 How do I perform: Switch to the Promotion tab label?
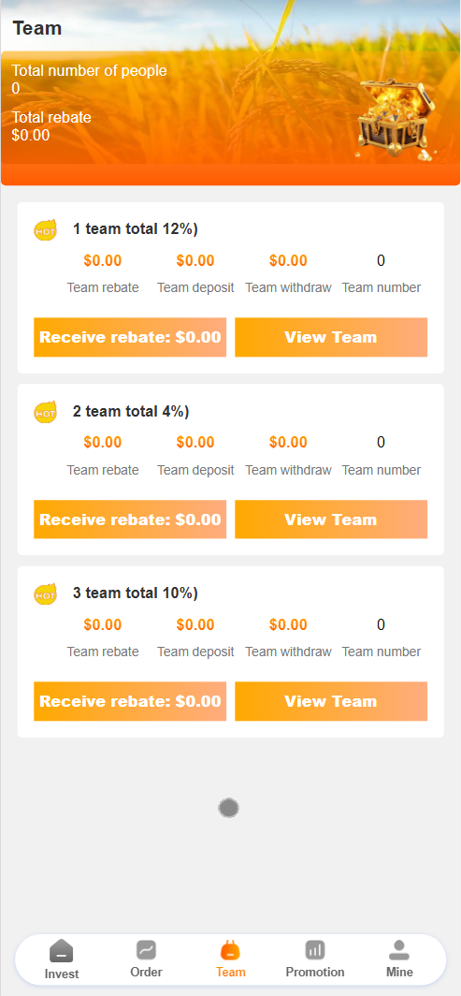coord(315,972)
